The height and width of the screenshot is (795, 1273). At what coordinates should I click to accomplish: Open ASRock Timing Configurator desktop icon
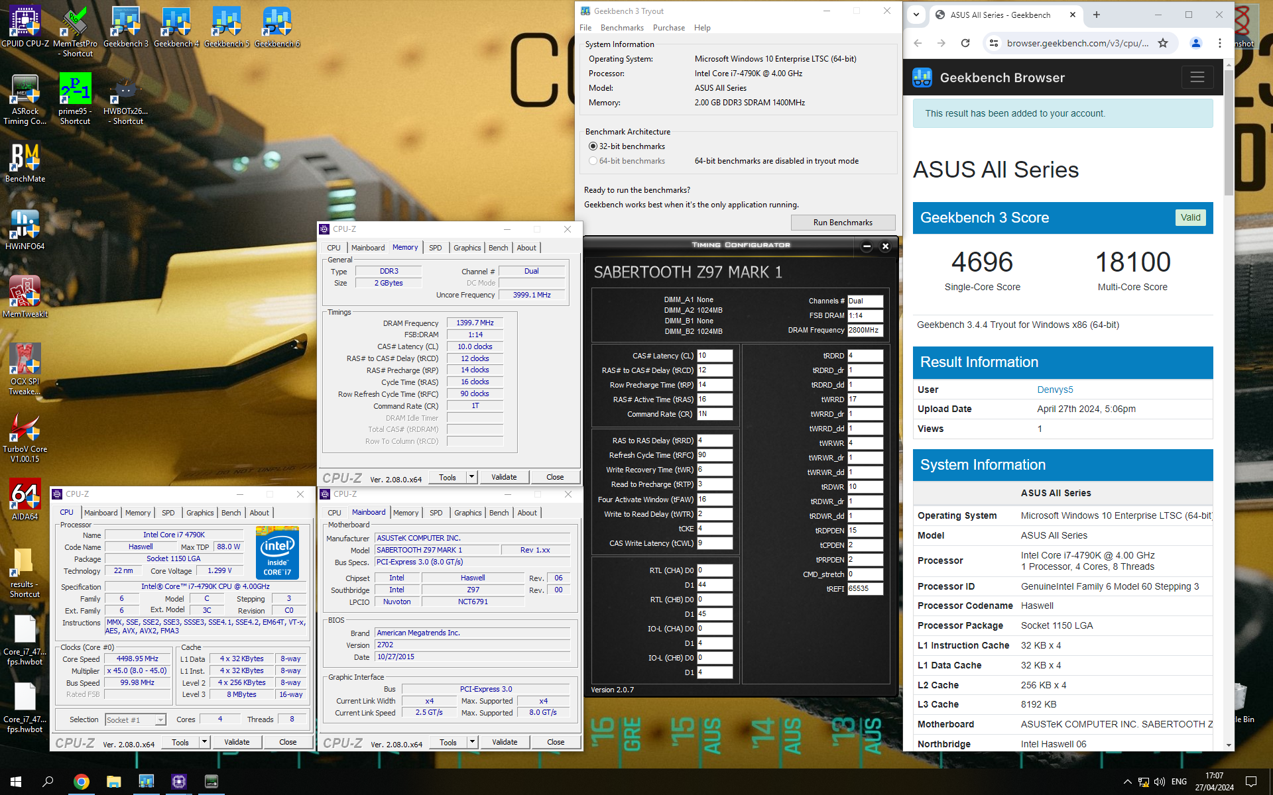(x=25, y=99)
